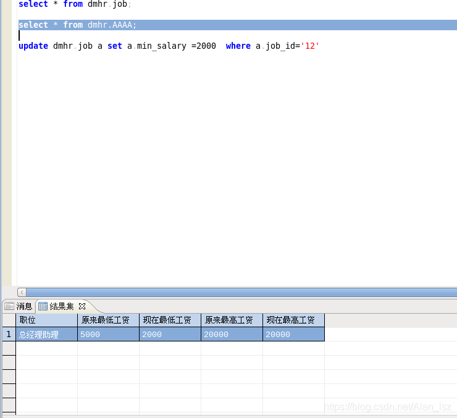Screen dimensions: 457x418
Task: Click the horizontal scrollbar's left arrow
Action: (22, 292)
